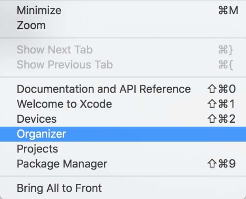
Task: Open the Devices window
Action: click(x=123, y=119)
